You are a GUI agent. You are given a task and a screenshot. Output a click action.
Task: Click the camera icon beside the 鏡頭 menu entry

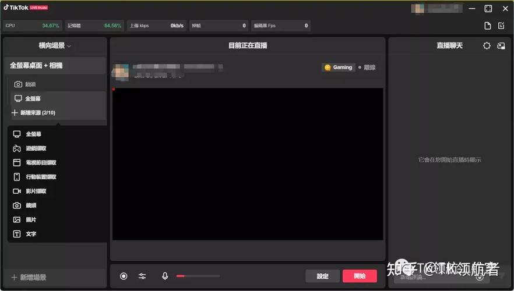point(17,205)
